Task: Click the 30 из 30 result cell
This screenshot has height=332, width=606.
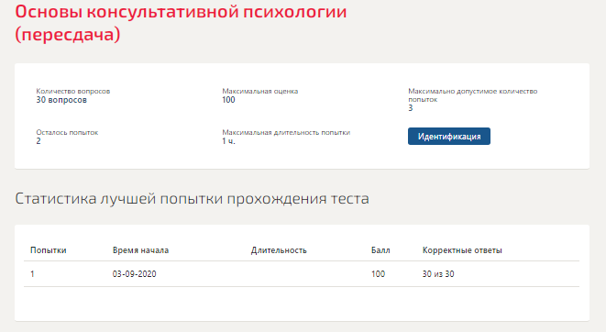Action: [x=438, y=274]
